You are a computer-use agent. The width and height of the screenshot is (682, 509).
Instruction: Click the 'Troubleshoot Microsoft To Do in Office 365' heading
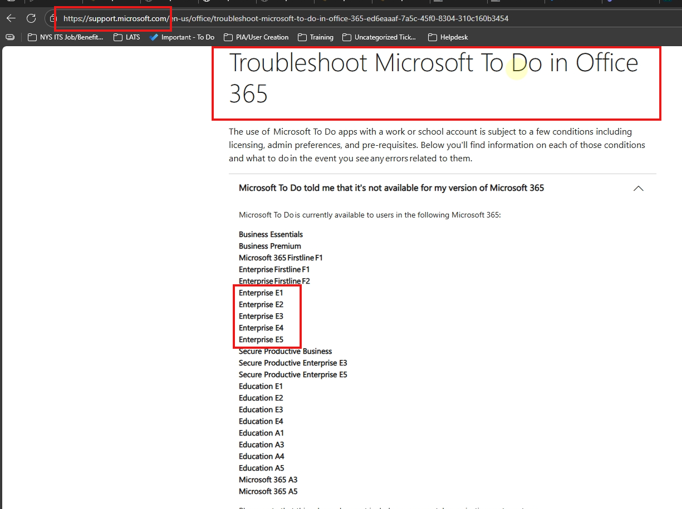tap(433, 78)
